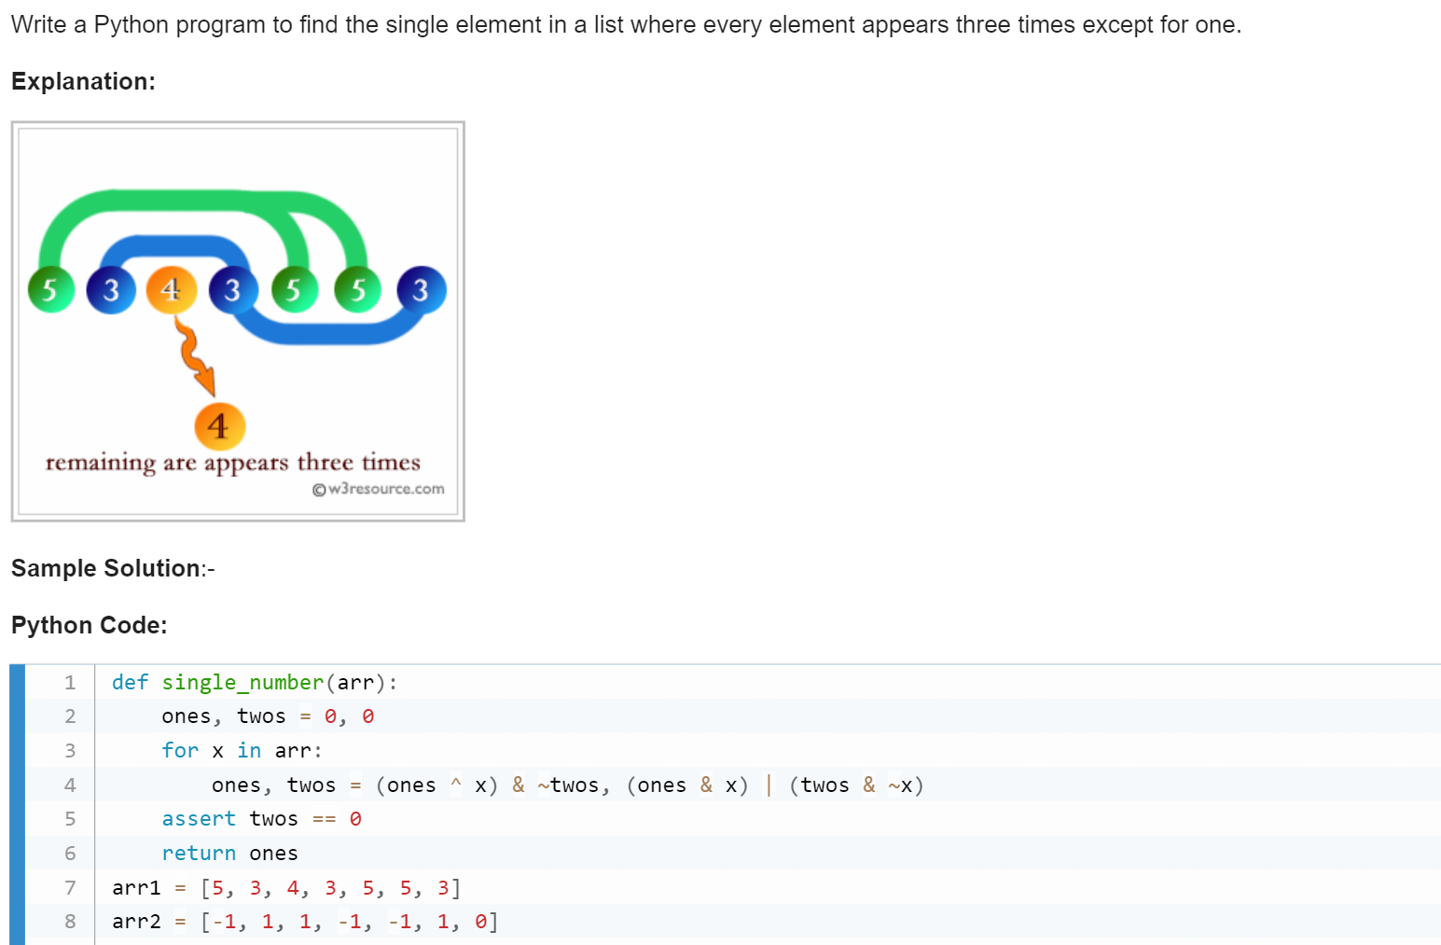The width and height of the screenshot is (1441, 945).
Task: Click the "Sample Solution" heading
Action: pos(106,568)
